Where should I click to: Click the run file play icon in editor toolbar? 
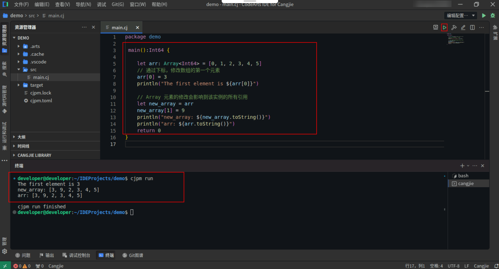pyautogui.click(x=444, y=27)
